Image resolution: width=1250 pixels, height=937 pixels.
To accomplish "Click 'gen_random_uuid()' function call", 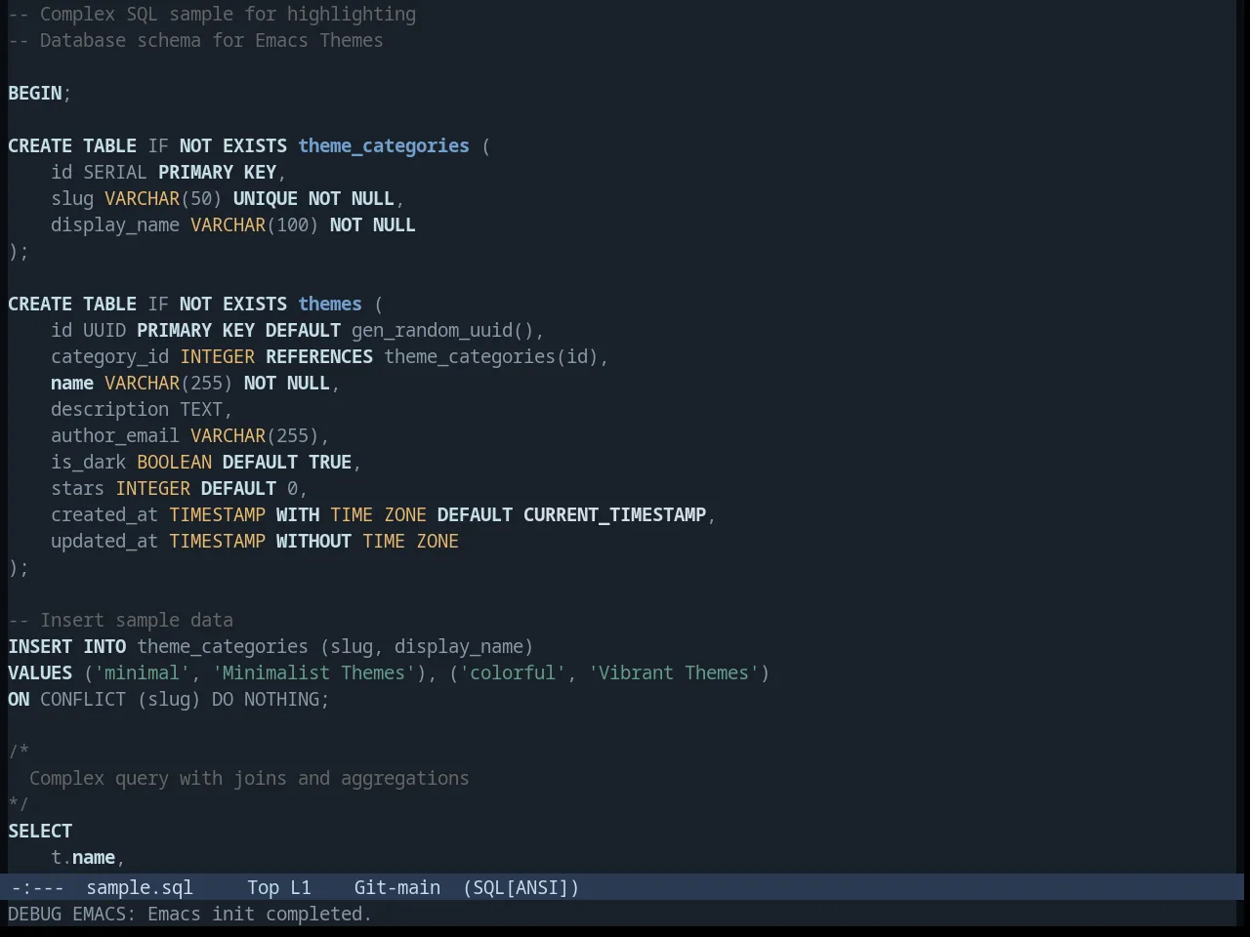I will coord(443,330).
